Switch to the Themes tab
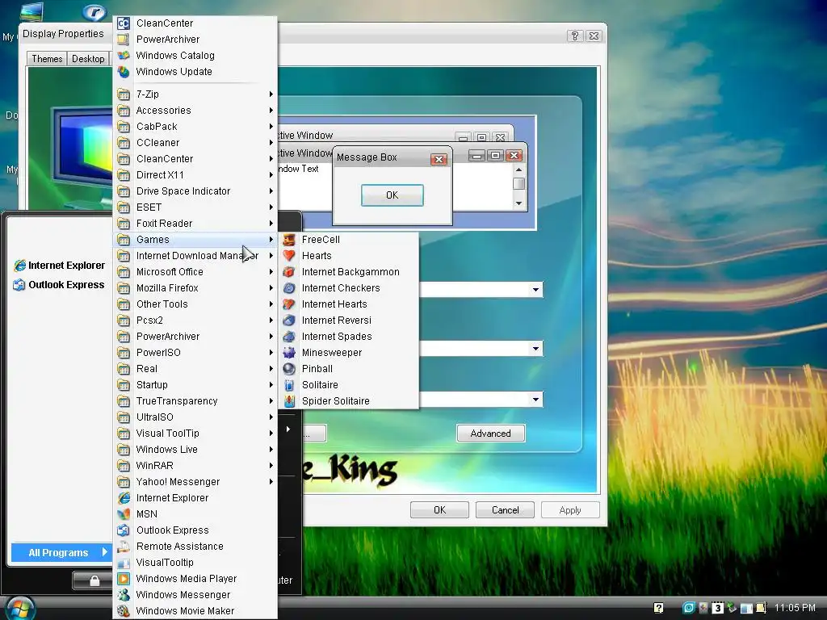Image resolution: width=827 pixels, height=620 pixels. [x=47, y=58]
